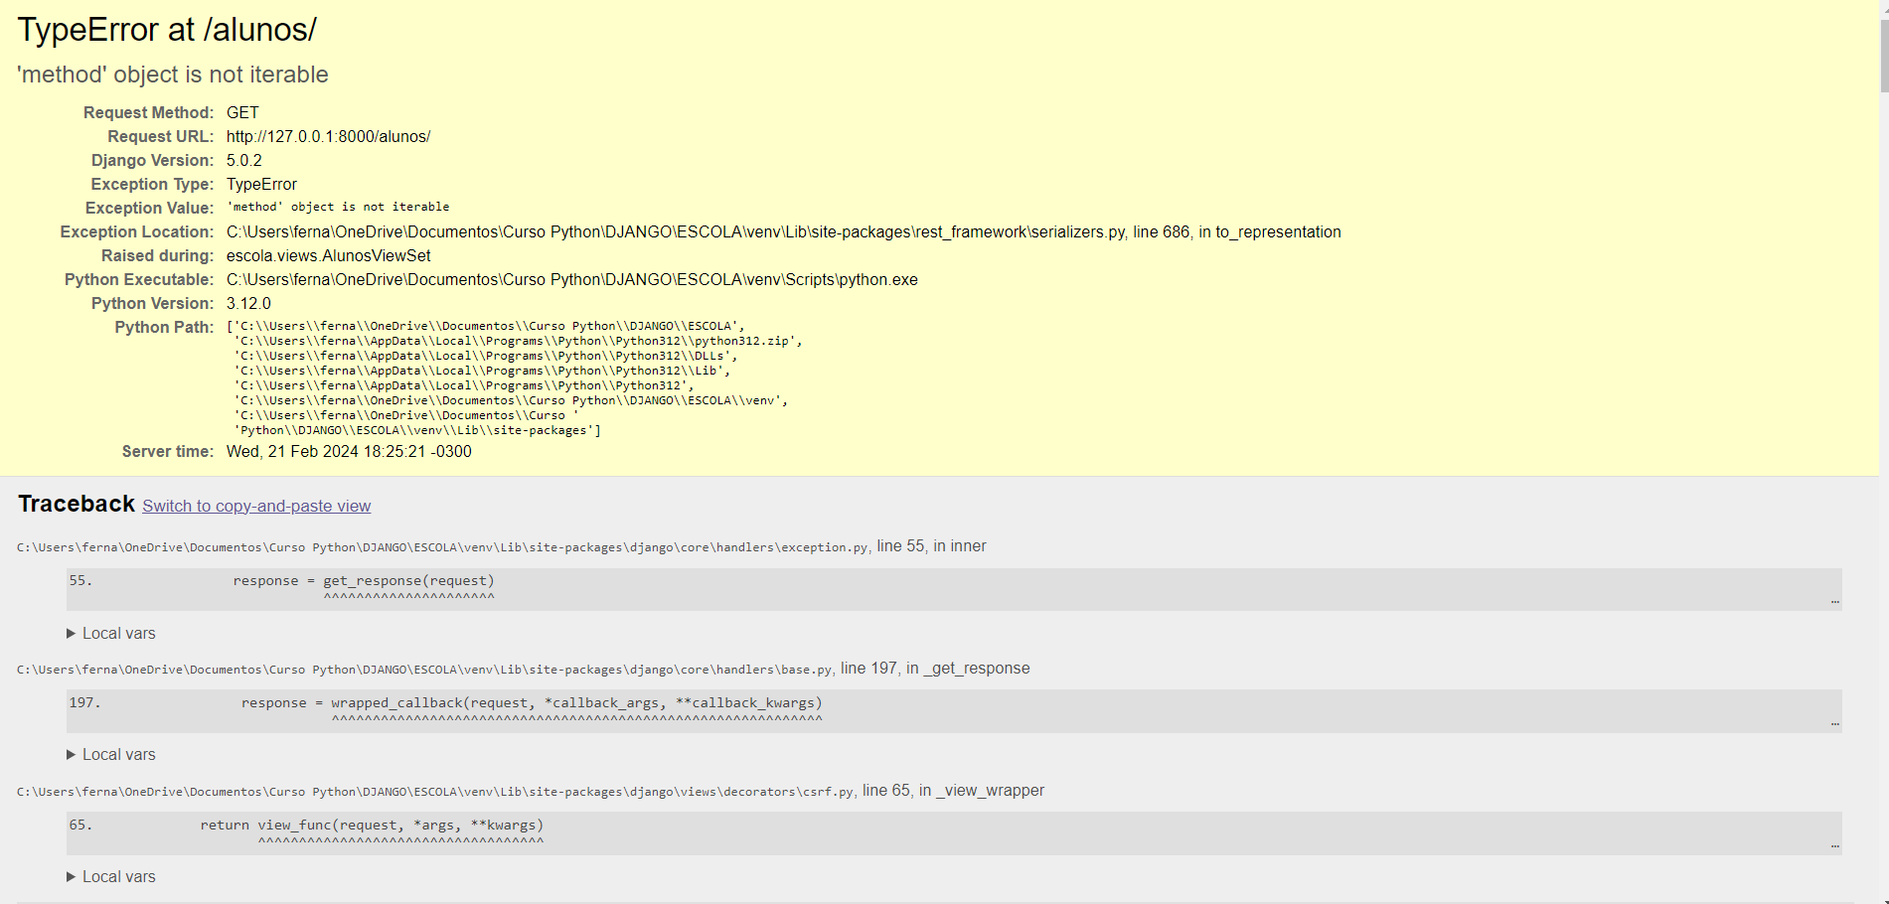Click the Request URL value http://127.0.0.1:8000/alunos/

(x=328, y=137)
